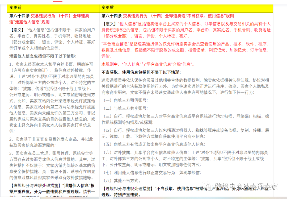Click red line 本规则中,"他人信息"与"平台商业信息"合称"信息"
Screen dimensions: 287x199
click(148, 64)
